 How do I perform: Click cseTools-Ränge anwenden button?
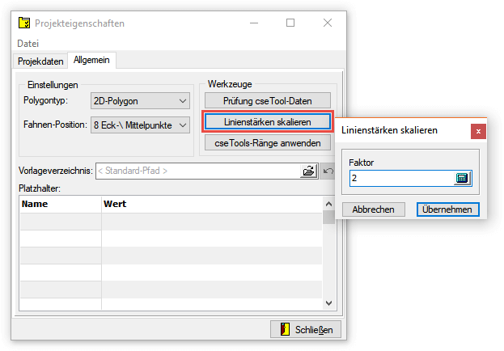[267, 142]
